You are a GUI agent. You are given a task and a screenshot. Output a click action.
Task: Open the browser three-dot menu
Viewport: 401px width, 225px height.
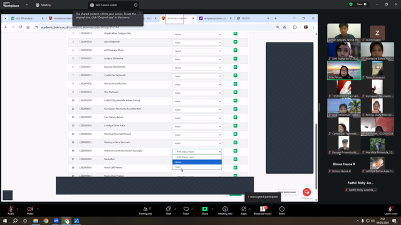click(x=313, y=27)
